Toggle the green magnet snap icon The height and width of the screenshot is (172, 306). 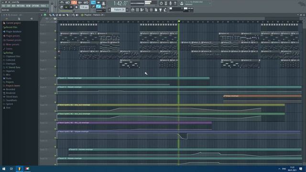click(45, 15)
